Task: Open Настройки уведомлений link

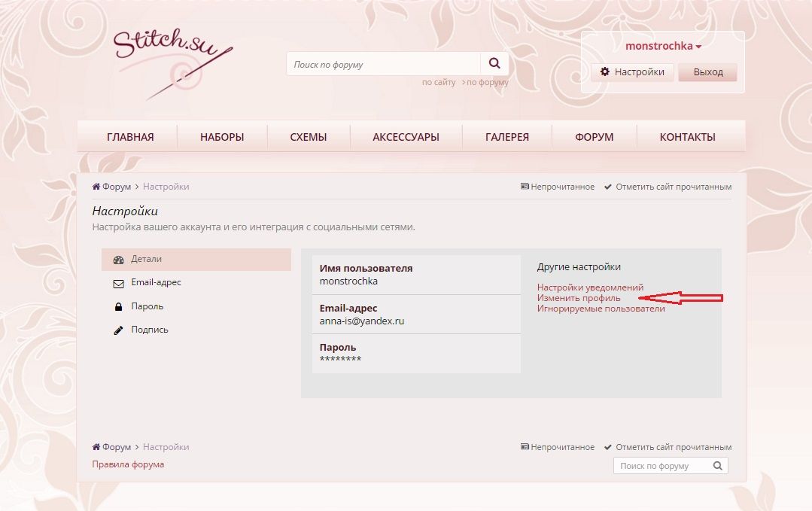Action: 590,287
